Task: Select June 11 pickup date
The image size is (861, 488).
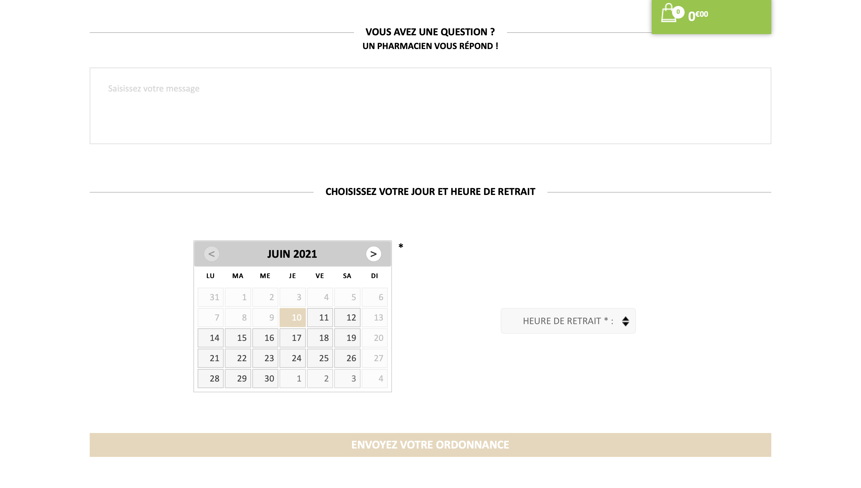Action: point(320,317)
